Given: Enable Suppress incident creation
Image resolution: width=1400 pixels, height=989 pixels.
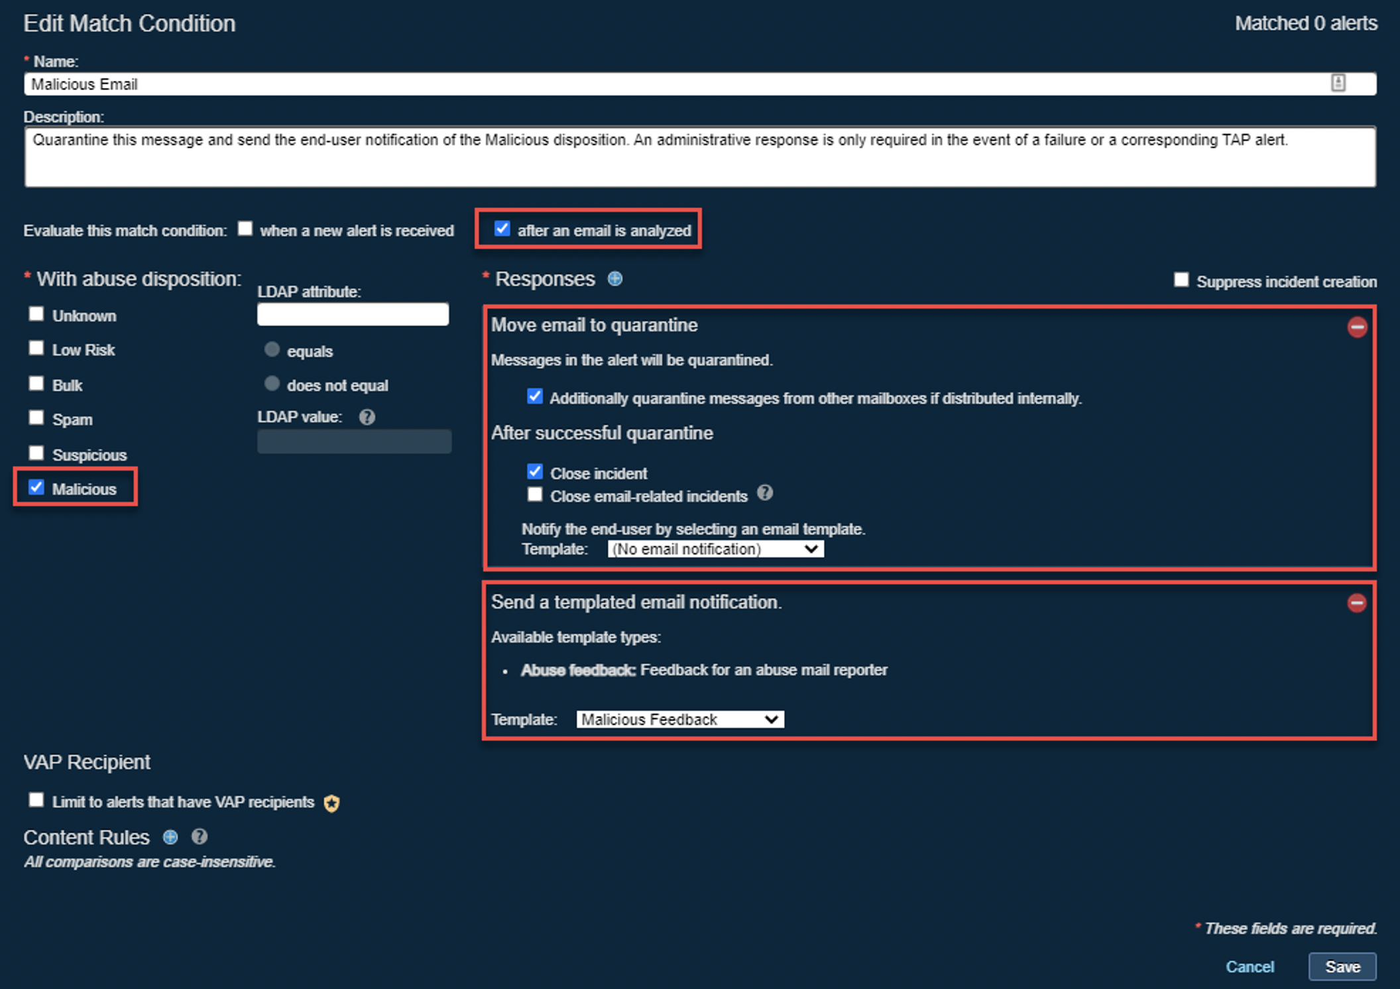Looking at the screenshot, I should (x=1181, y=280).
